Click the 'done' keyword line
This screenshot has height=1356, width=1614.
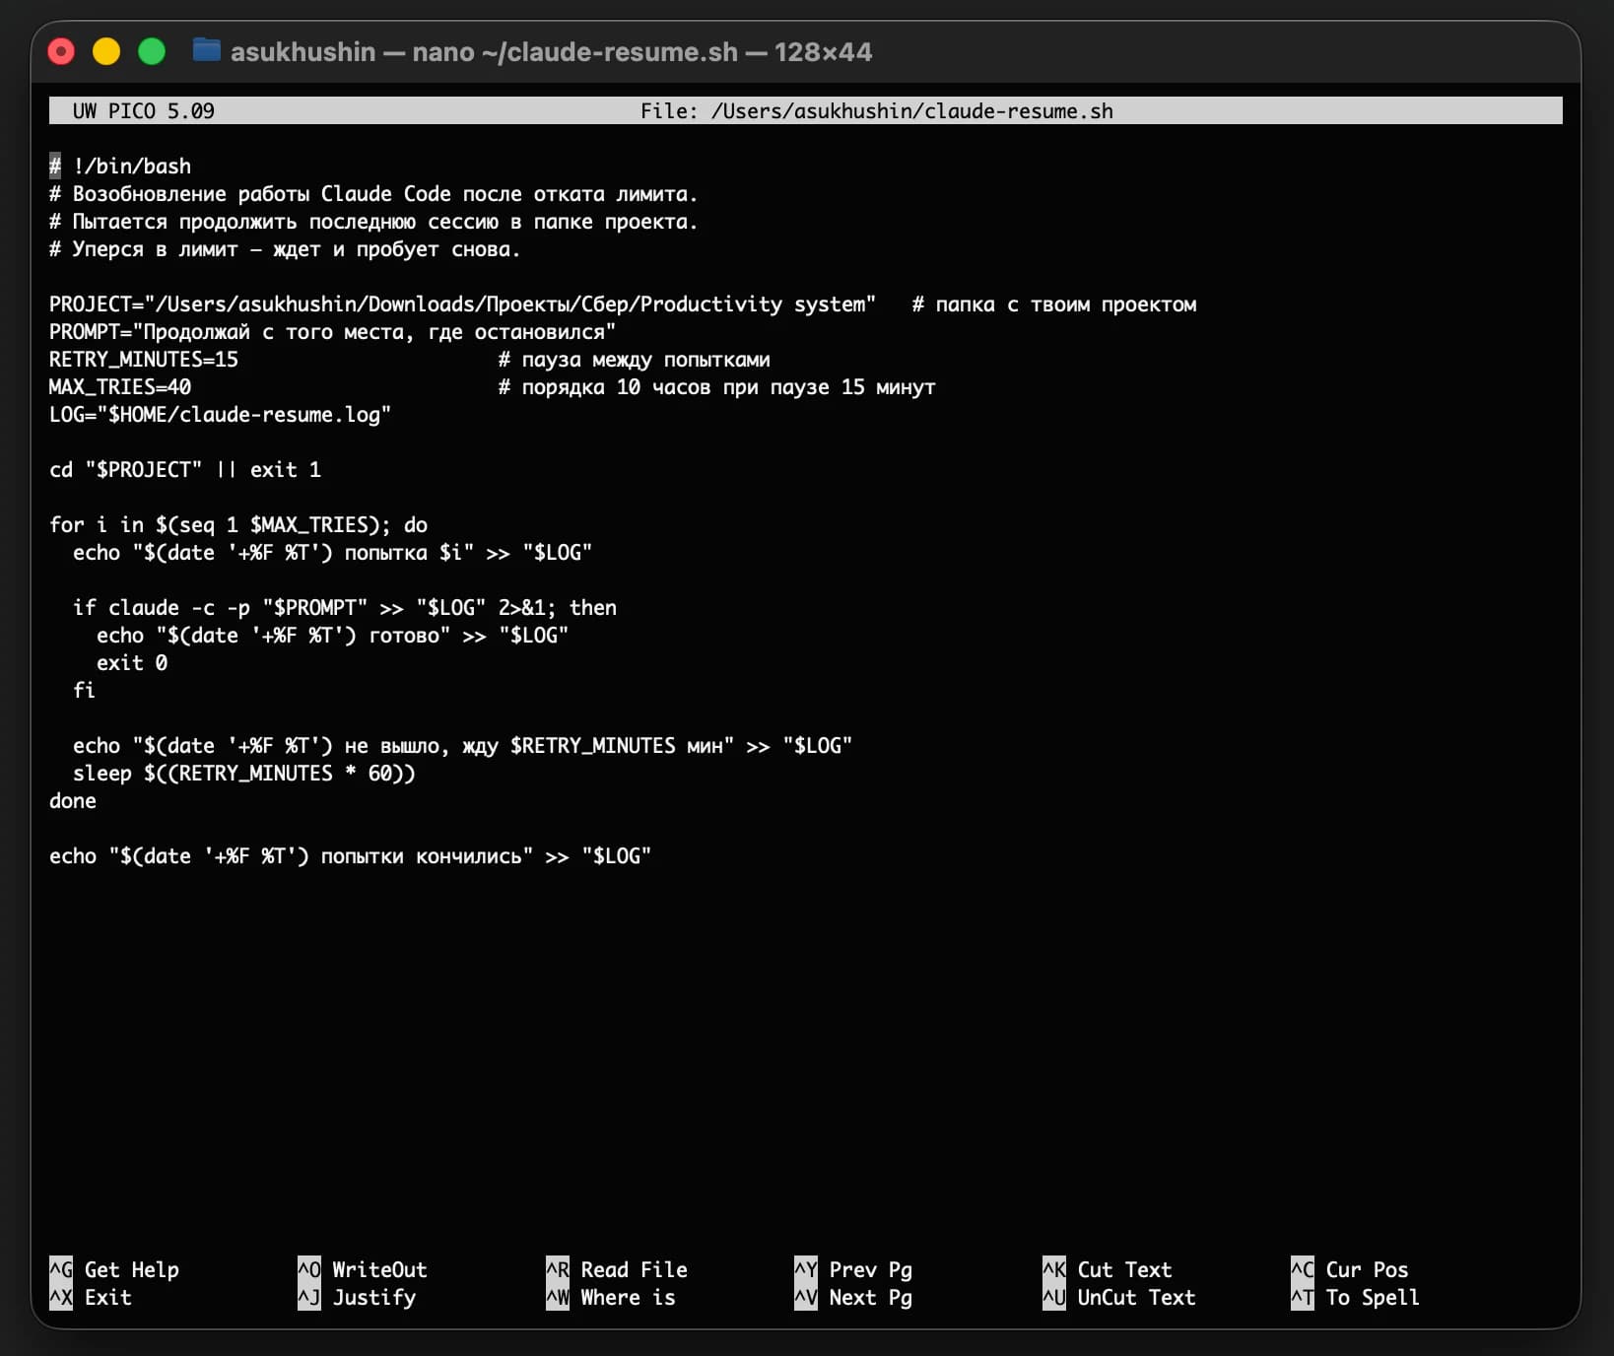pos(73,801)
